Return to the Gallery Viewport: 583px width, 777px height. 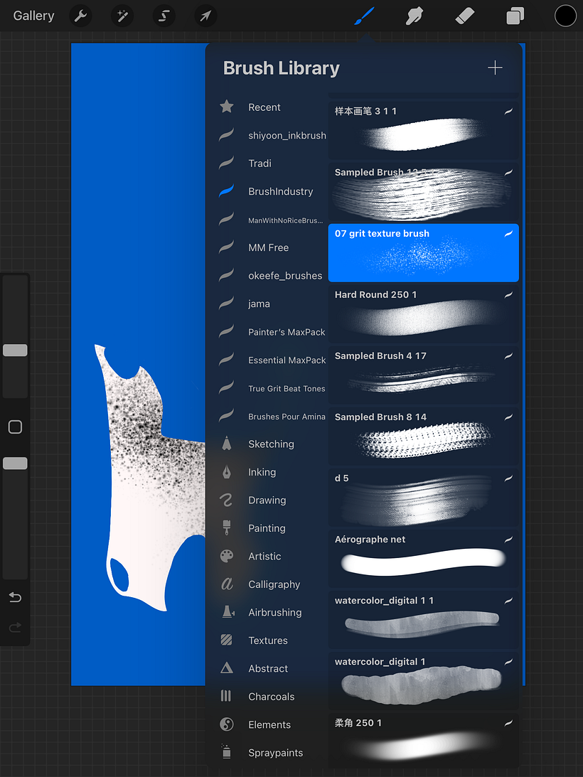(x=33, y=16)
